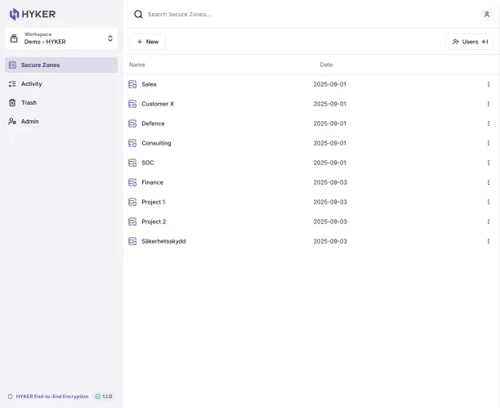
Task: Open more options for Sales row
Action: [489, 84]
